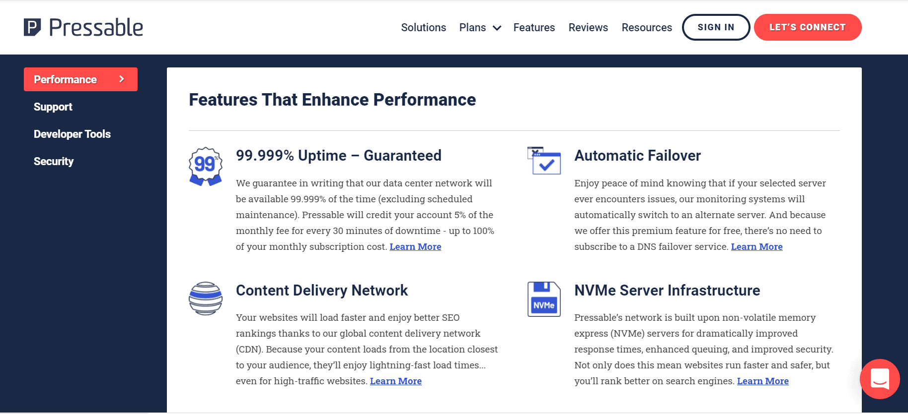Switch to the Security sidebar tab

[54, 161]
